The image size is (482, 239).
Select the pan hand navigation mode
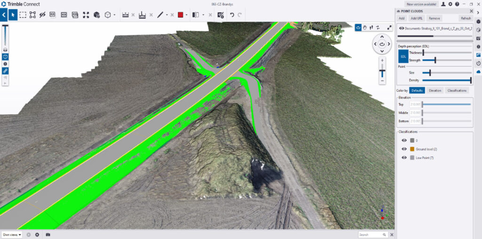[364, 27]
